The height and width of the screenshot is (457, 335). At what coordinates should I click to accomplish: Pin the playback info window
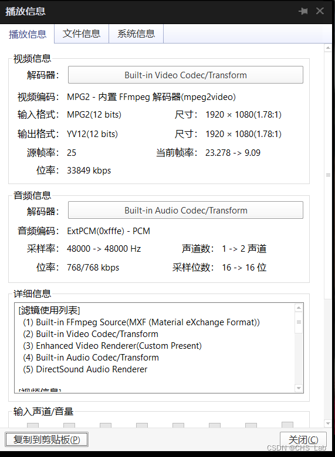tap(303, 11)
